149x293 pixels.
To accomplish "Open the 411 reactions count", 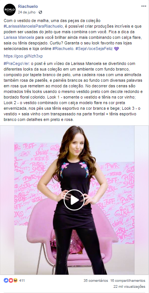I will pyautogui.click(x=22, y=280).
